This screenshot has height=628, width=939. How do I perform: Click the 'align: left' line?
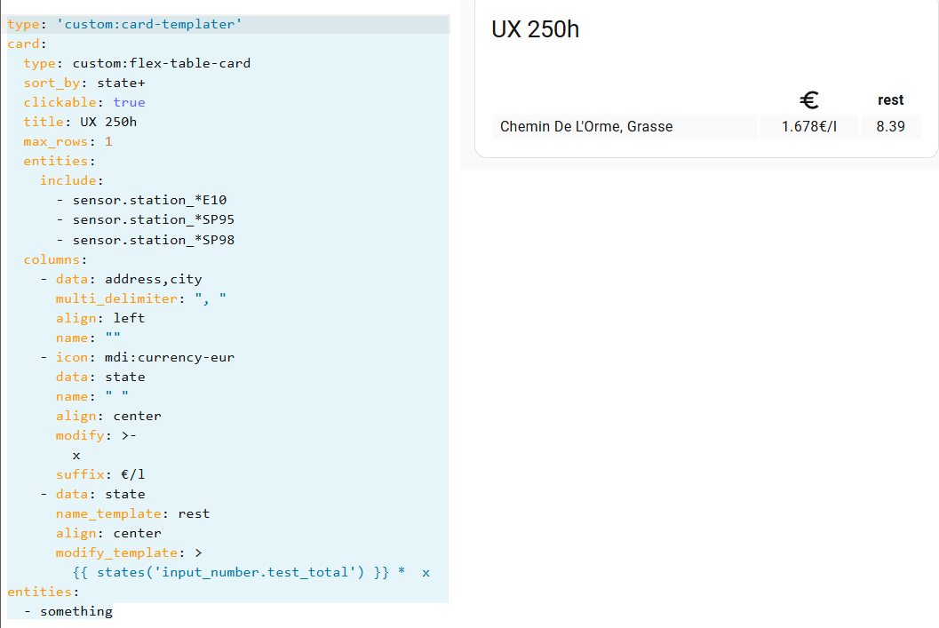[100, 318]
